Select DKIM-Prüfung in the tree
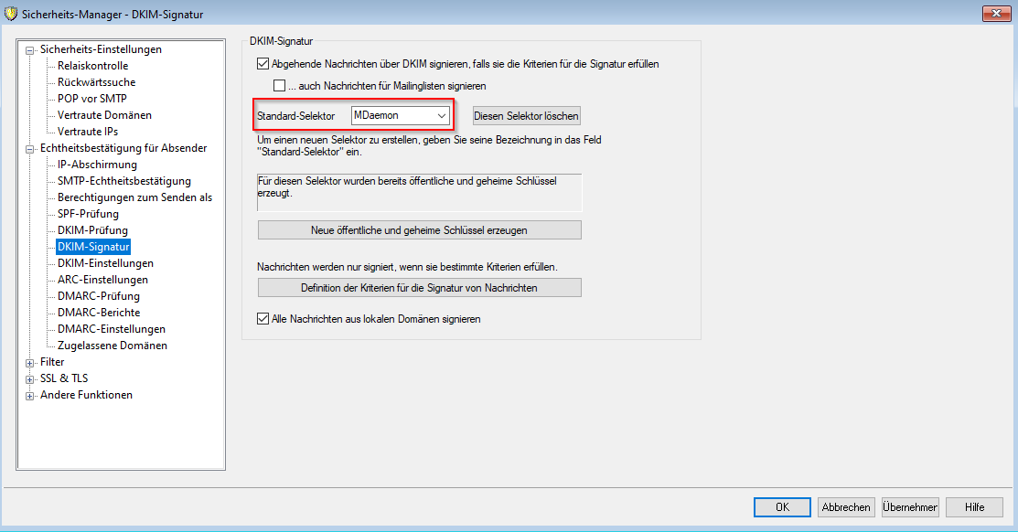This screenshot has width=1018, height=532. [x=92, y=230]
